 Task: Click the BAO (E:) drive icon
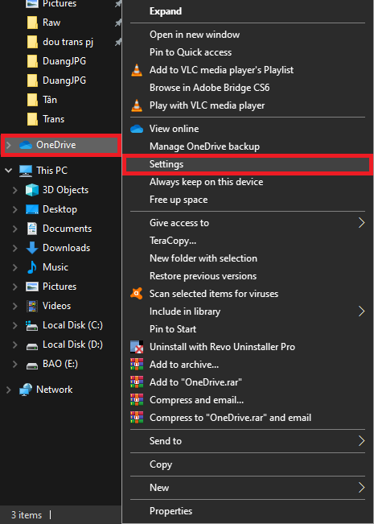coord(32,365)
